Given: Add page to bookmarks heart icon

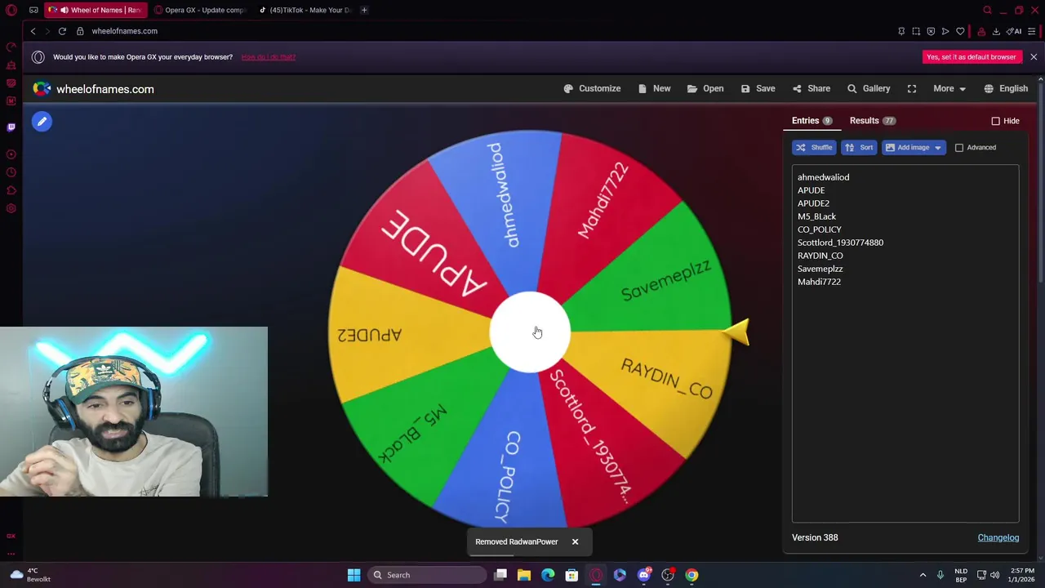Looking at the screenshot, I should click(960, 31).
